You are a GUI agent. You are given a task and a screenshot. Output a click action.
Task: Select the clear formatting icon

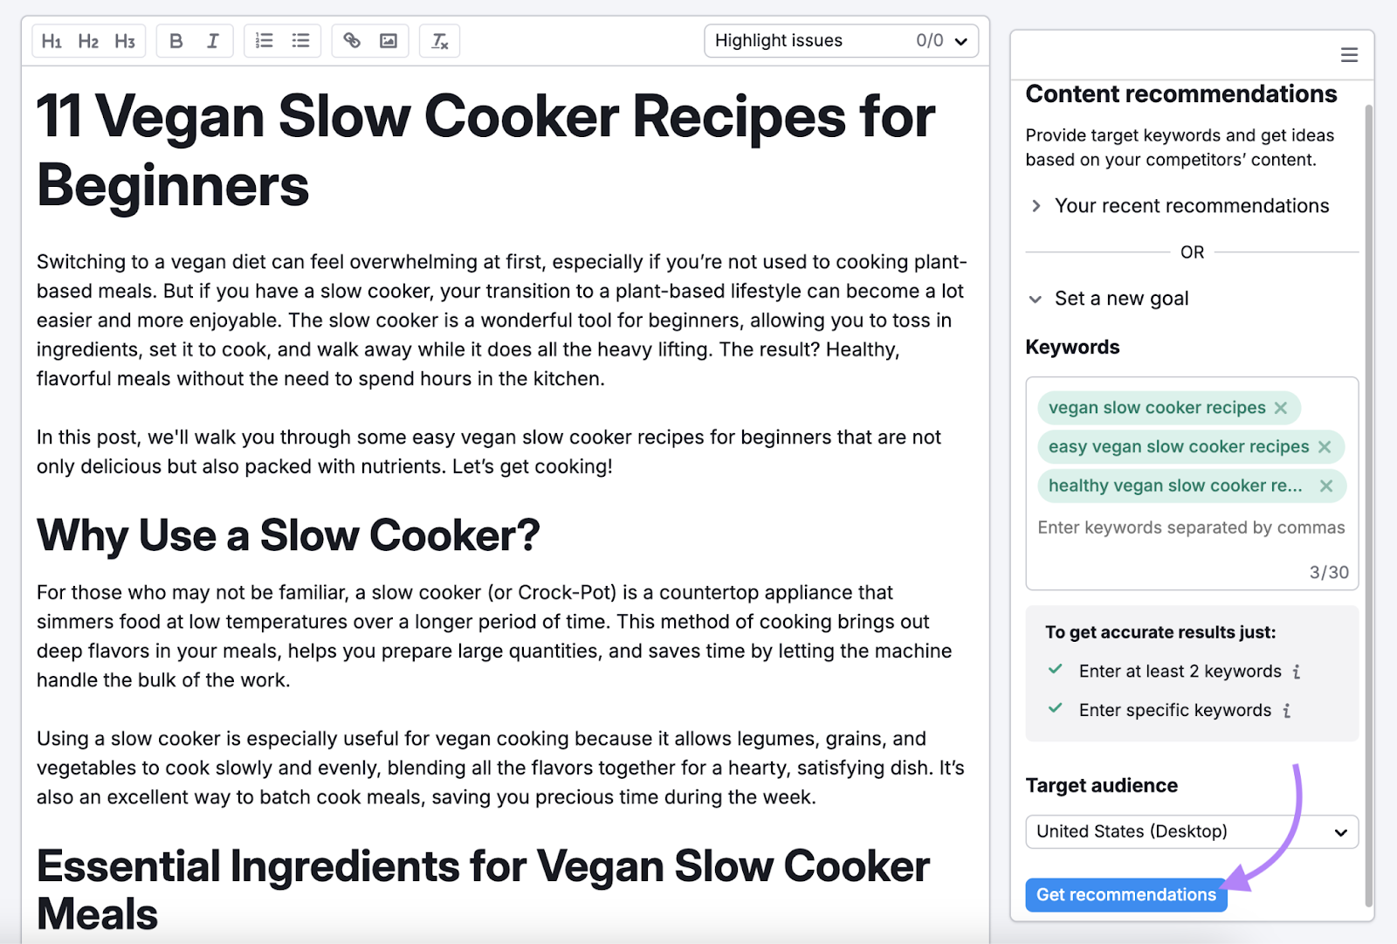(439, 40)
